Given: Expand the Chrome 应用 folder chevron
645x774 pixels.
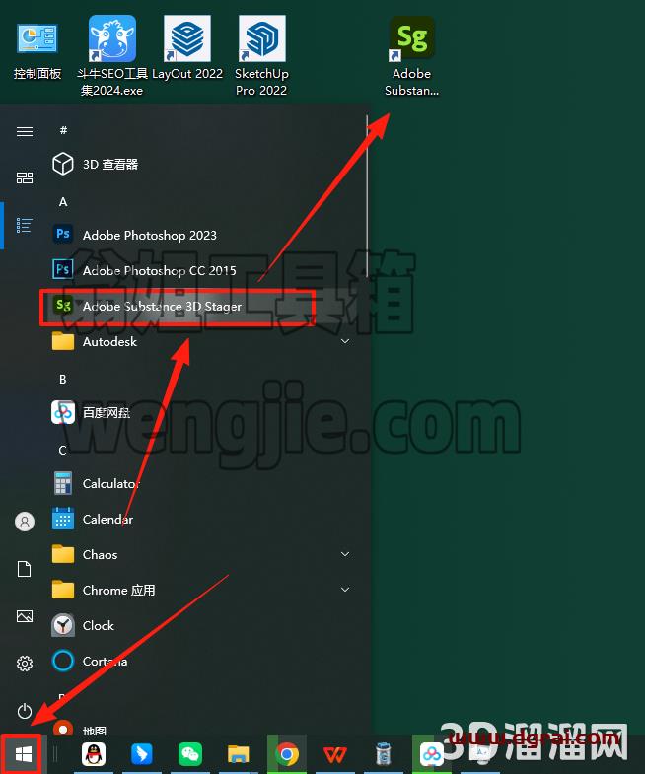Looking at the screenshot, I should tap(345, 590).
